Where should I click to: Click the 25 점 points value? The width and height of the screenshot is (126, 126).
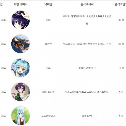pyautogui.click(x=121, y=44)
